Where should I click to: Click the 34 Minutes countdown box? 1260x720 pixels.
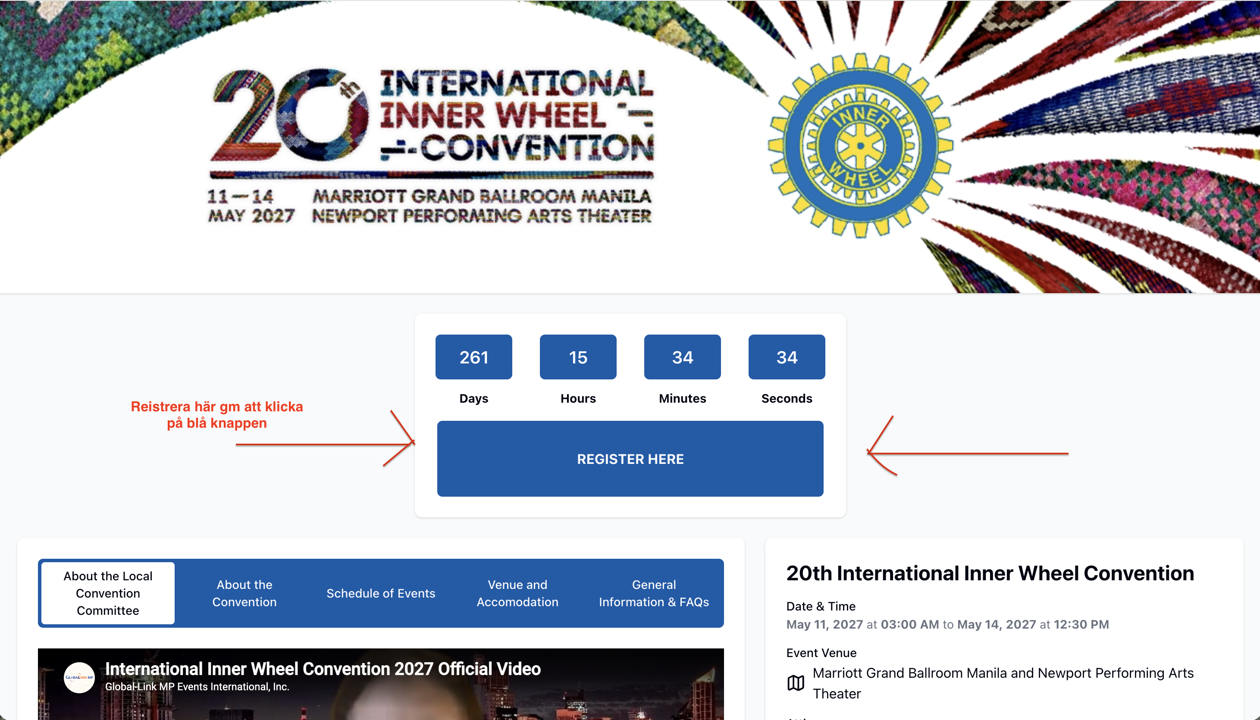click(683, 357)
